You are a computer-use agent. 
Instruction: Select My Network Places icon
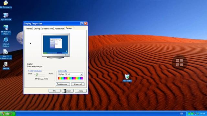6,30
